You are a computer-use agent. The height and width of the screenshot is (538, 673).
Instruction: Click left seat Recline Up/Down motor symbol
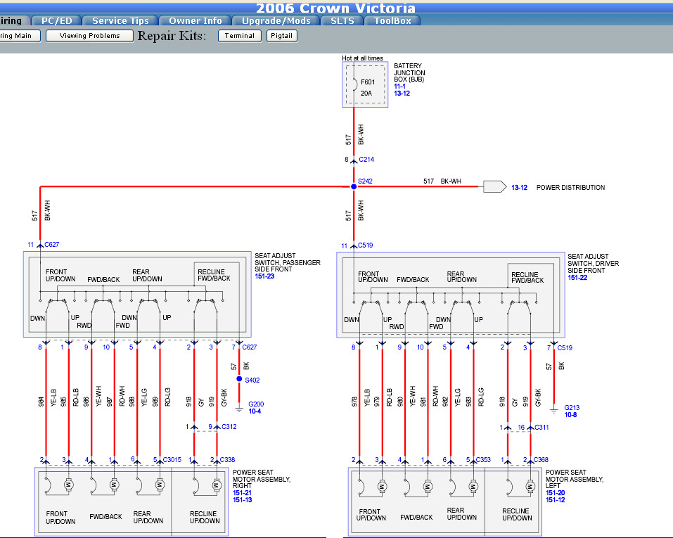coord(530,487)
